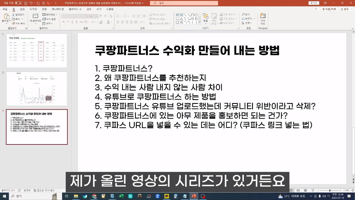
Task: Switch to Reading view in status bar
Action: [305, 190]
